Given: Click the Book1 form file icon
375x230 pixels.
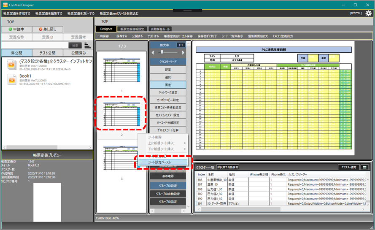Looking at the screenshot, I should click(11, 79).
